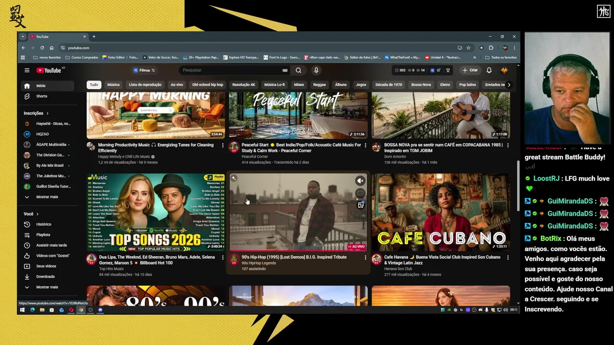Click the YouTube logo
614x345 pixels.
pyautogui.click(x=50, y=70)
